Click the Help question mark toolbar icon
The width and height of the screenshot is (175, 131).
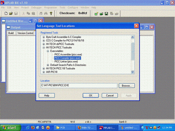tap(51, 13)
